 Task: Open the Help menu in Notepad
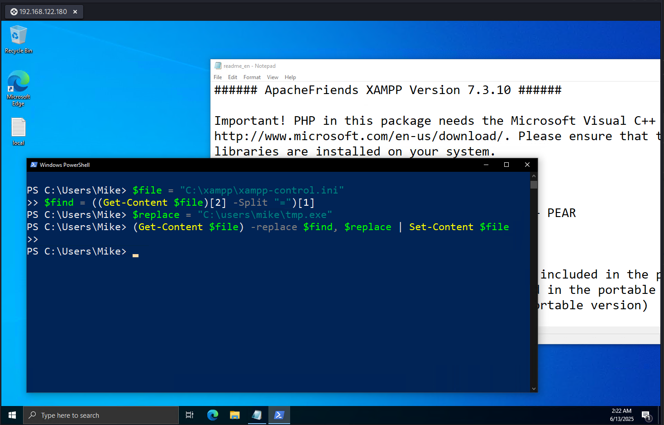point(290,77)
